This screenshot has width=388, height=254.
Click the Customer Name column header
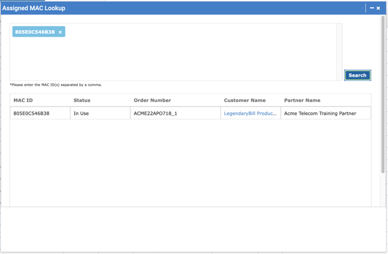(x=245, y=100)
